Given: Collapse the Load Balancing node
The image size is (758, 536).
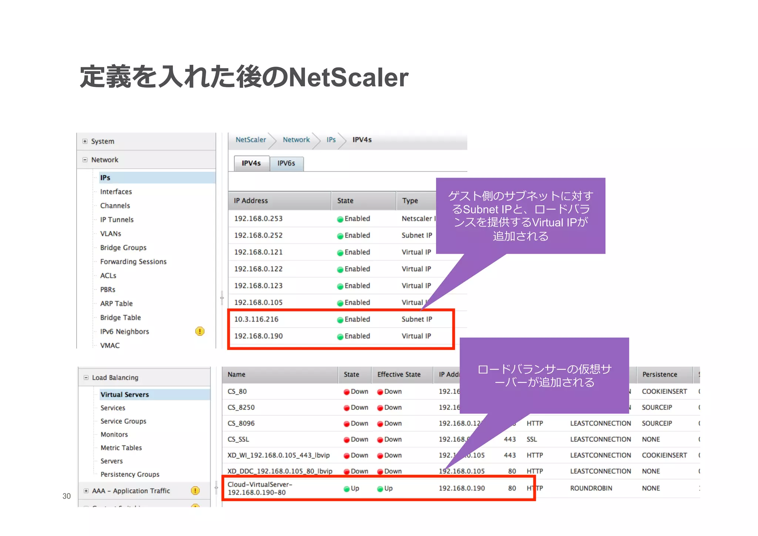Looking at the screenshot, I should pyautogui.click(x=86, y=378).
